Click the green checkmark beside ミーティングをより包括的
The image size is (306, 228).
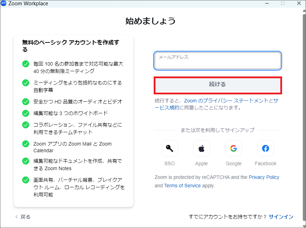[26, 83]
